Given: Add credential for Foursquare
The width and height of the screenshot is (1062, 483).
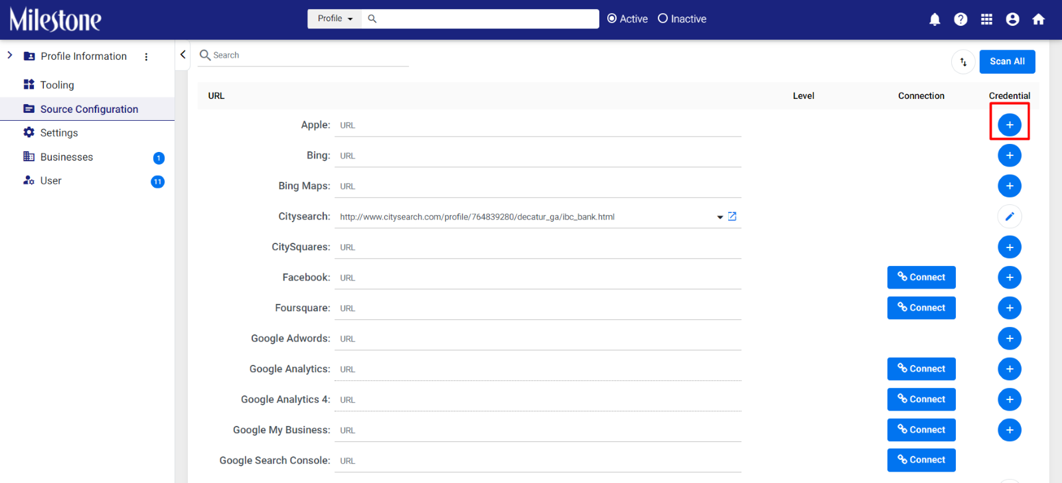Looking at the screenshot, I should [1010, 308].
